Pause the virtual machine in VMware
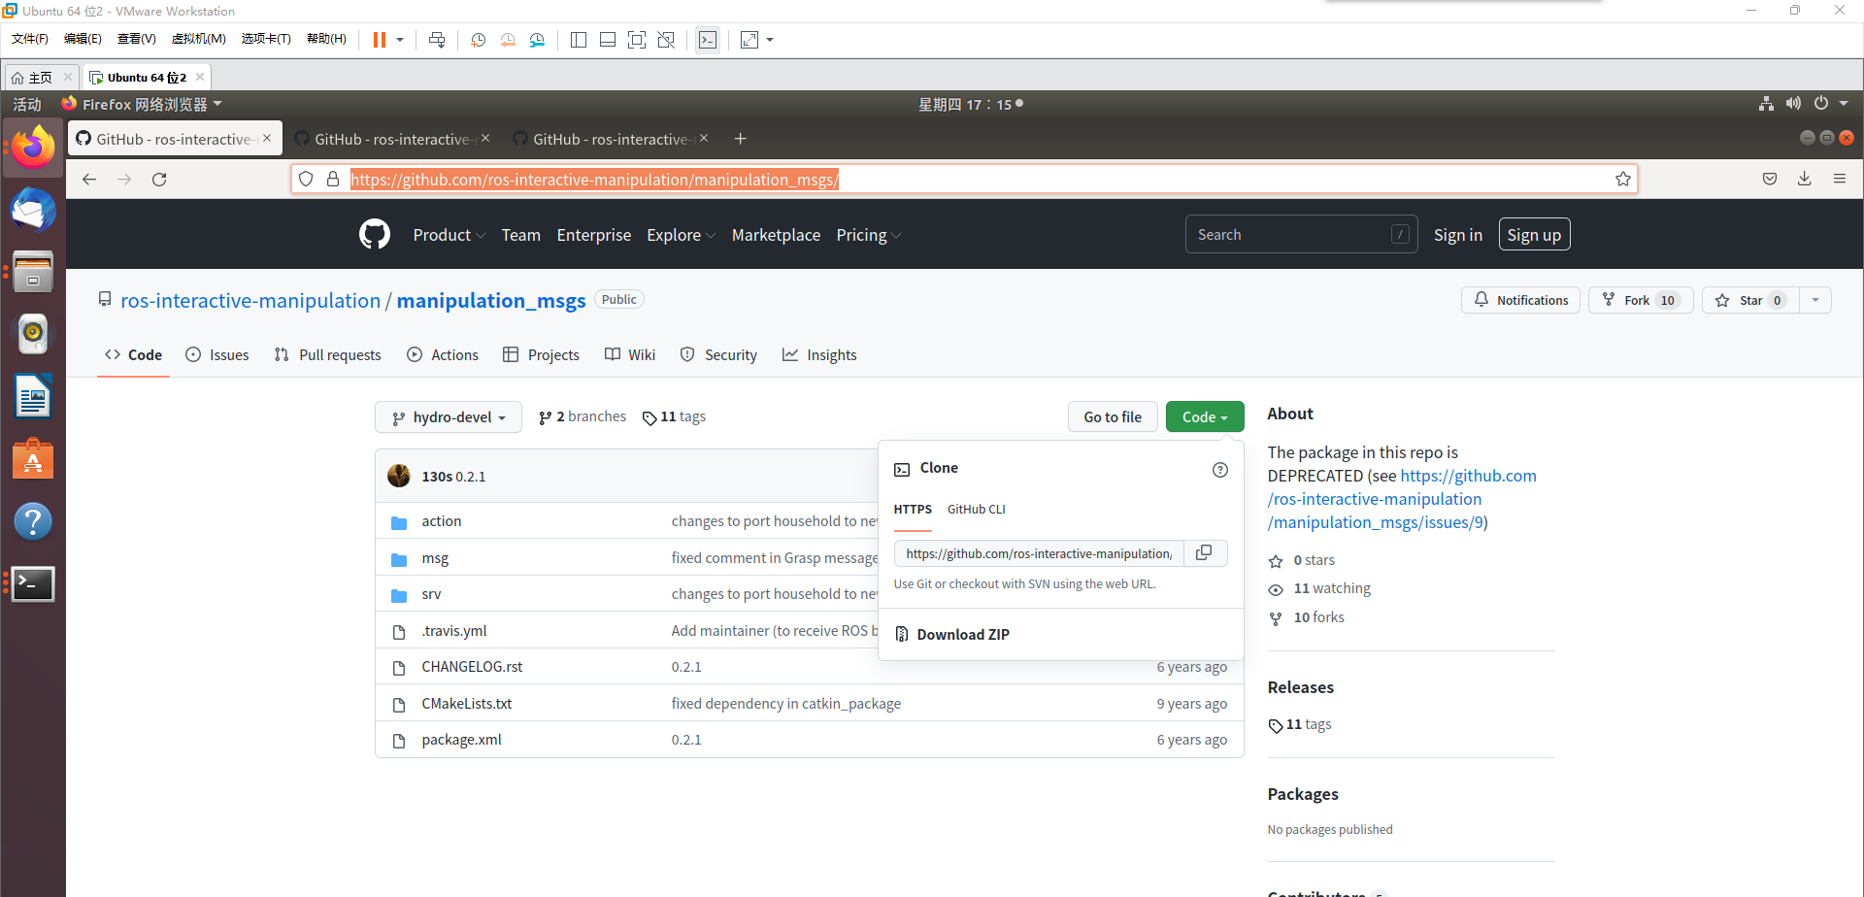 tap(379, 40)
